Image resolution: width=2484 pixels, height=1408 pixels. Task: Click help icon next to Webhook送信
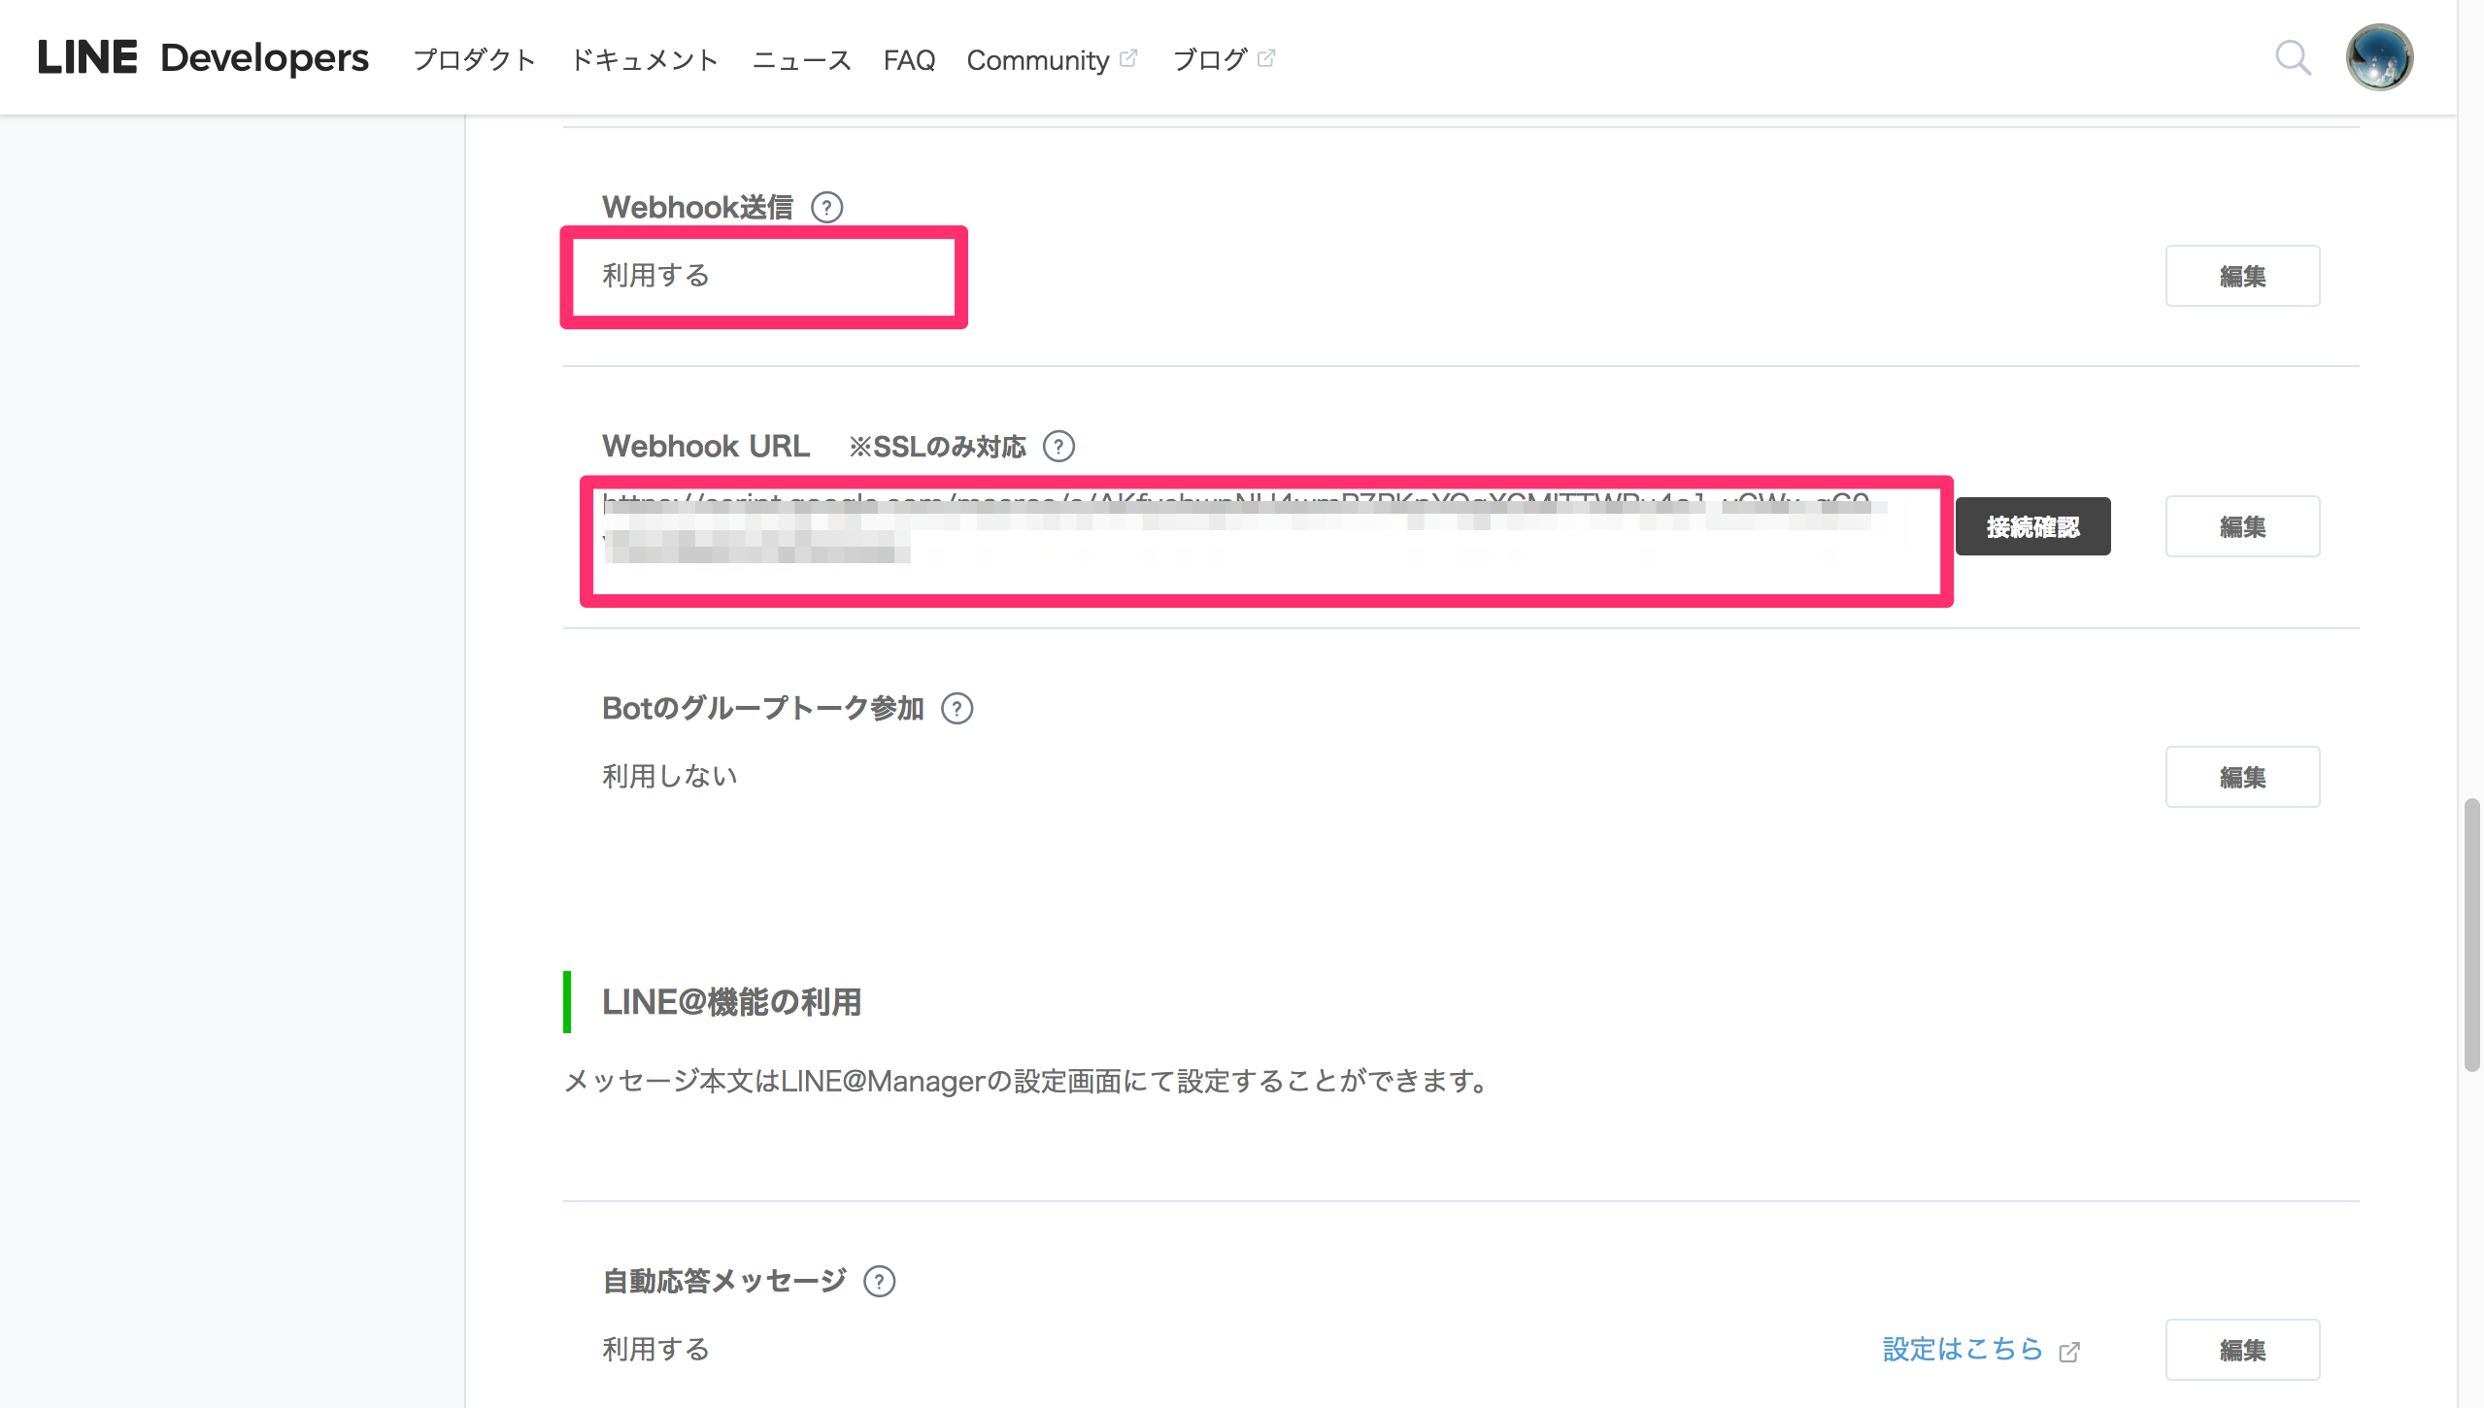tap(826, 207)
